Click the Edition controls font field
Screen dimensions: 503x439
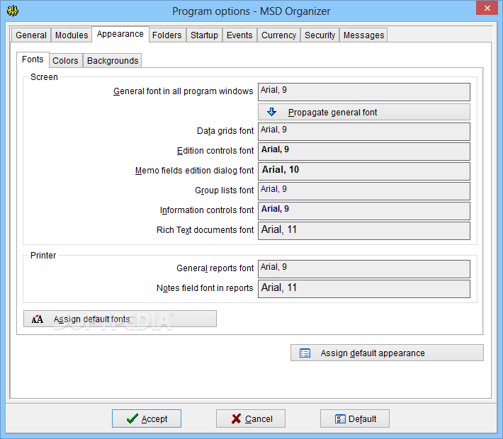click(364, 152)
